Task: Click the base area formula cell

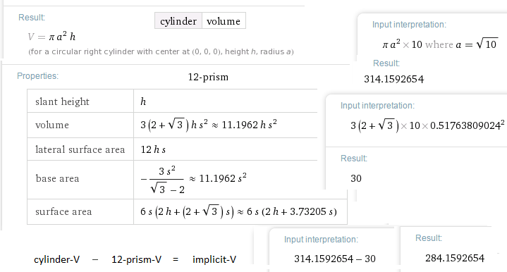Action: pos(226,180)
